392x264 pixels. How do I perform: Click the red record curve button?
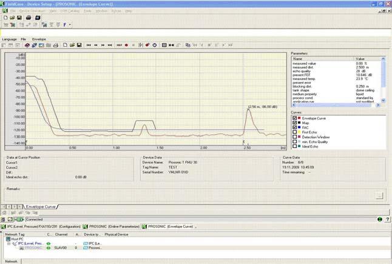(126, 45)
